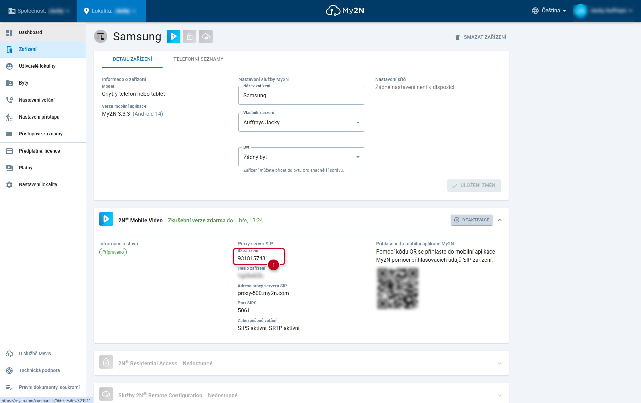Open the Byt apartment dropdown
Screen dimensions: 641x403
(x=301, y=157)
